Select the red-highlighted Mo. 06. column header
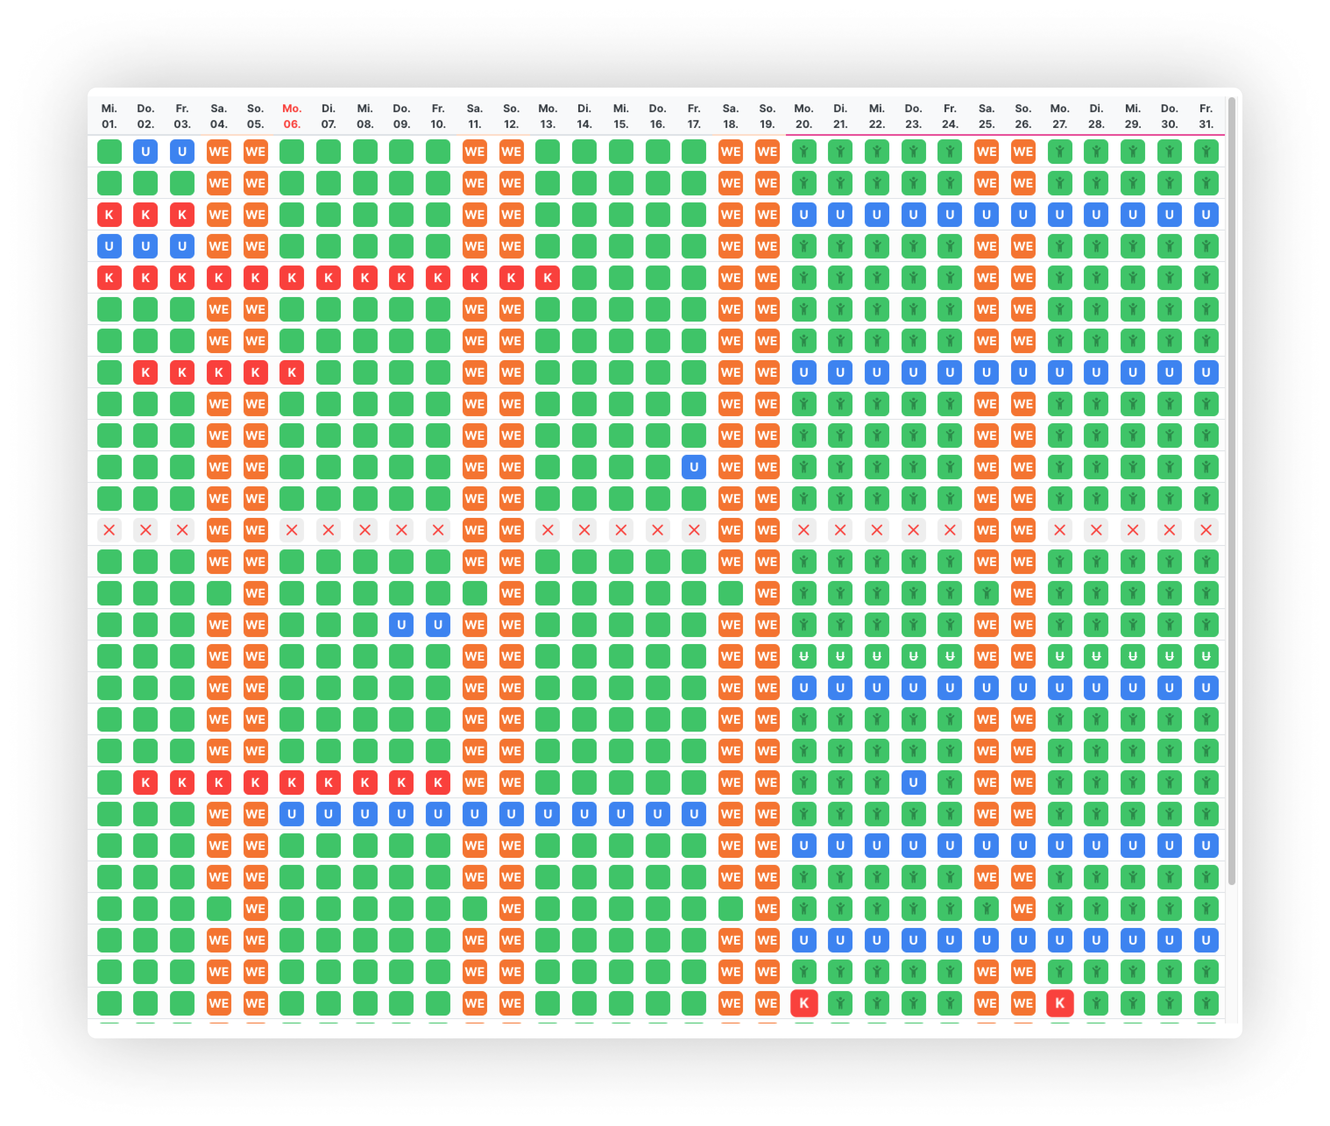The width and height of the screenshot is (1330, 1126). point(292,116)
